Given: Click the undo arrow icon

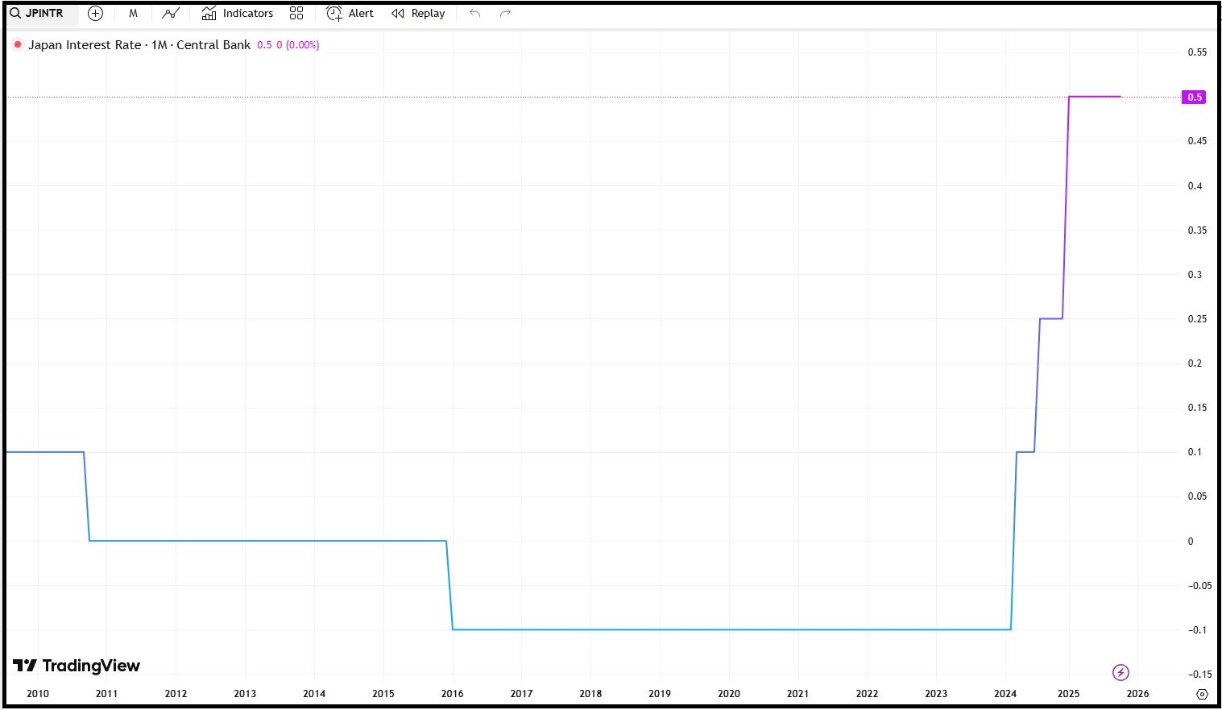Looking at the screenshot, I should click(x=474, y=13).
